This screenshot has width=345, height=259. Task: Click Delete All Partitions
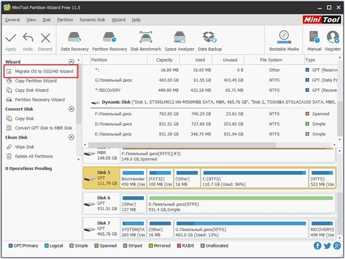click(x=30, y=156)
